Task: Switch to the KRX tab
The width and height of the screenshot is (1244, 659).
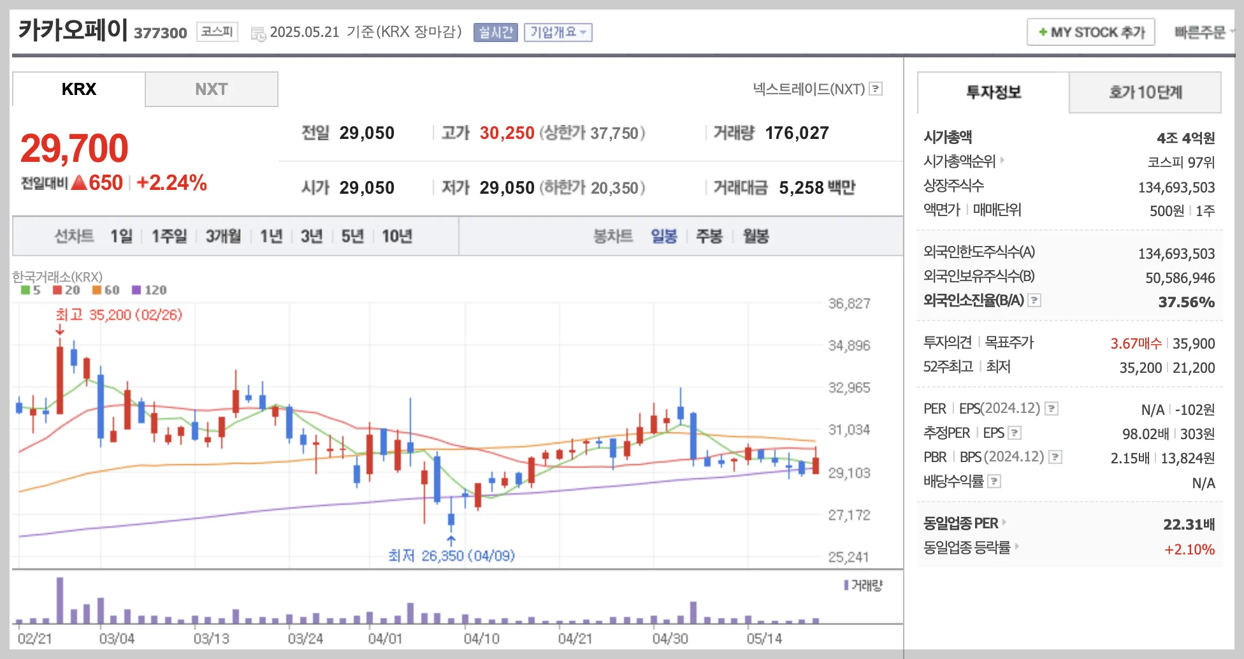Action: pyautogui.click(x=79, y=89)
